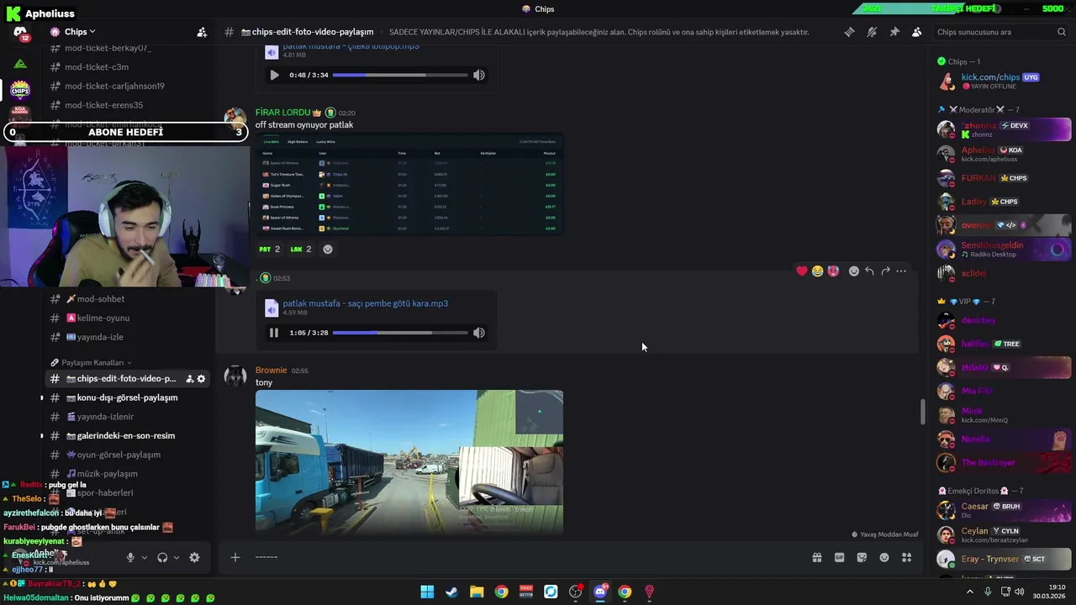Screen dimensions: 1076x605
Task: Click invite icon on chips-edit-foto-video channel
Action: pyautogui.click(x=190, y=379)
